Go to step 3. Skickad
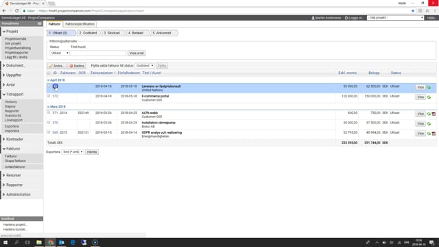The image size is (439, 247). coord(111,33)
